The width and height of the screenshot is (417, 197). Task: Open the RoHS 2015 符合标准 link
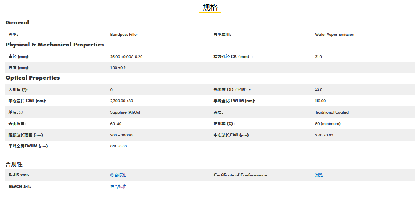coord(118,175)
